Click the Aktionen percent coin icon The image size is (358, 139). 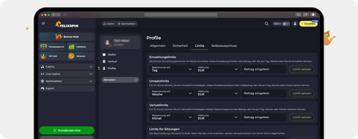point(71,56)
